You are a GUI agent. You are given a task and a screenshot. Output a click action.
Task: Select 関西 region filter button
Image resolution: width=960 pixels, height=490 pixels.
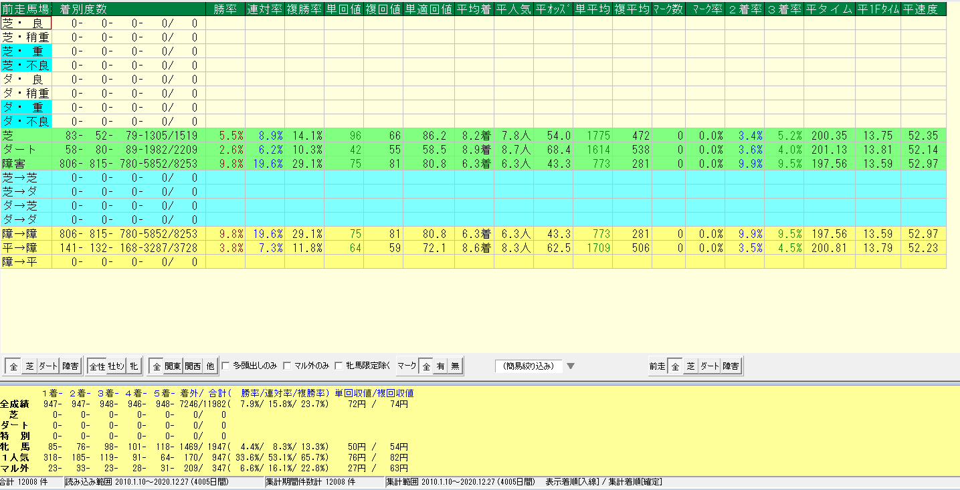[x=193, y=366]
